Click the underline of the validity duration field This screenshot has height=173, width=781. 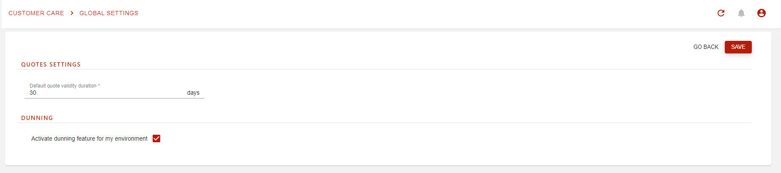115,98
